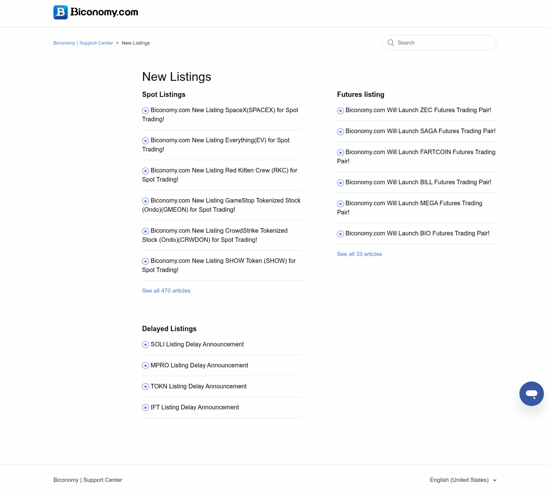Click star icon beside GameStop Tokenized Stock listing
Screen dimensions: 550x496
tap(146, 201)
